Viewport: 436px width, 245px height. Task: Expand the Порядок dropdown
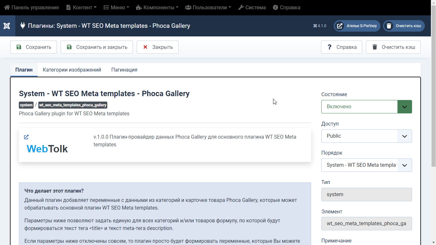(x=366, y=165)
